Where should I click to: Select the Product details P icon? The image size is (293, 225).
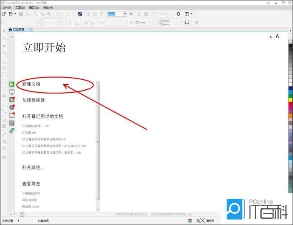click(12, 123)
